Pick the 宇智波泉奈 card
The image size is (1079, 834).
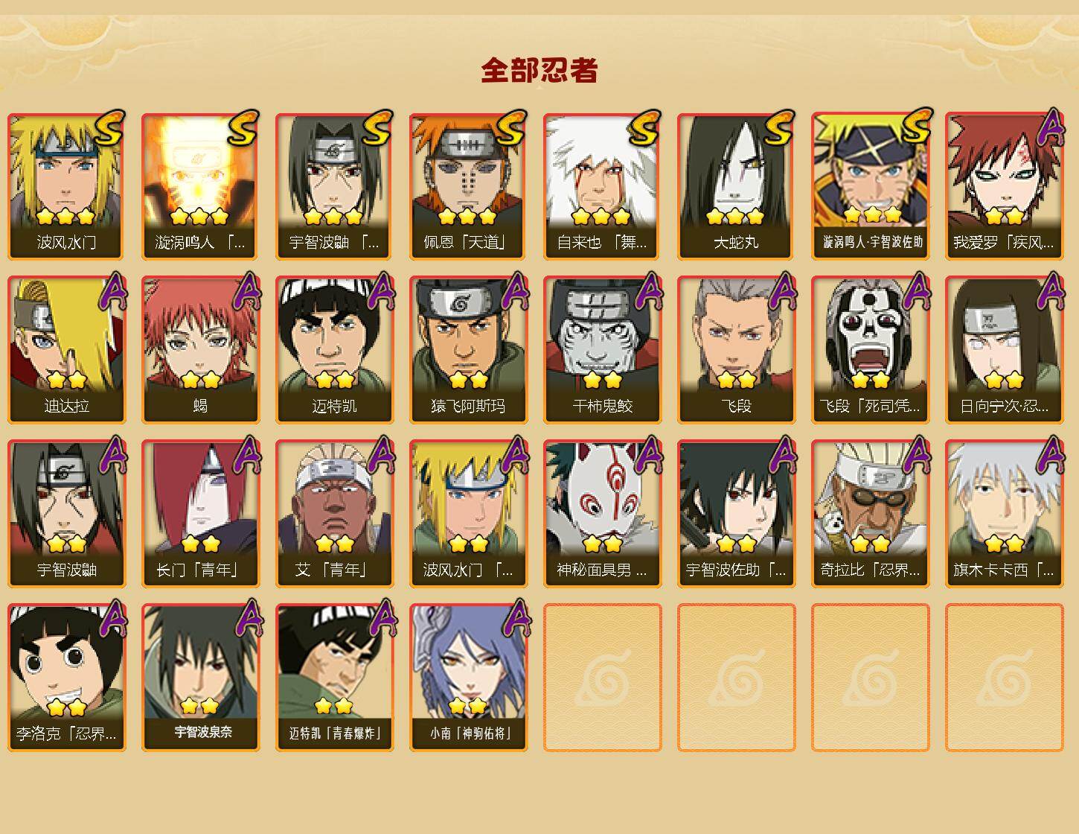(x=200, y=678)
